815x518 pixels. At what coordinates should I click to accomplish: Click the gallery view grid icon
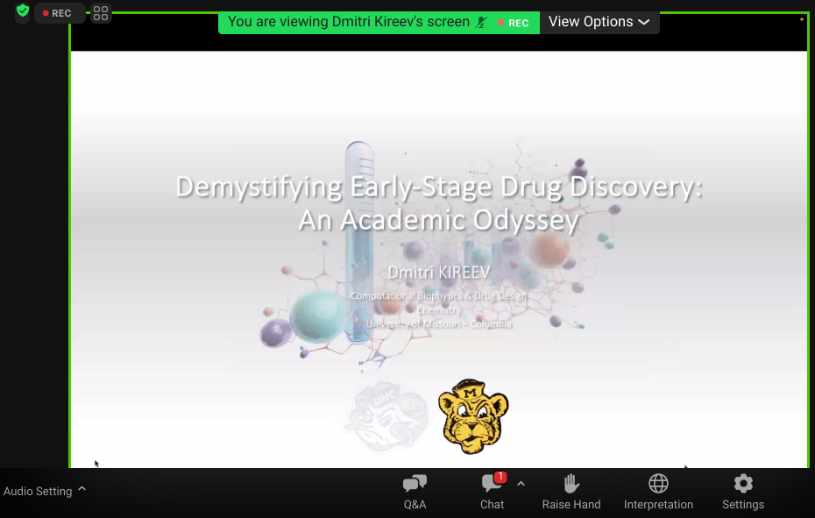tap(101, 13)
